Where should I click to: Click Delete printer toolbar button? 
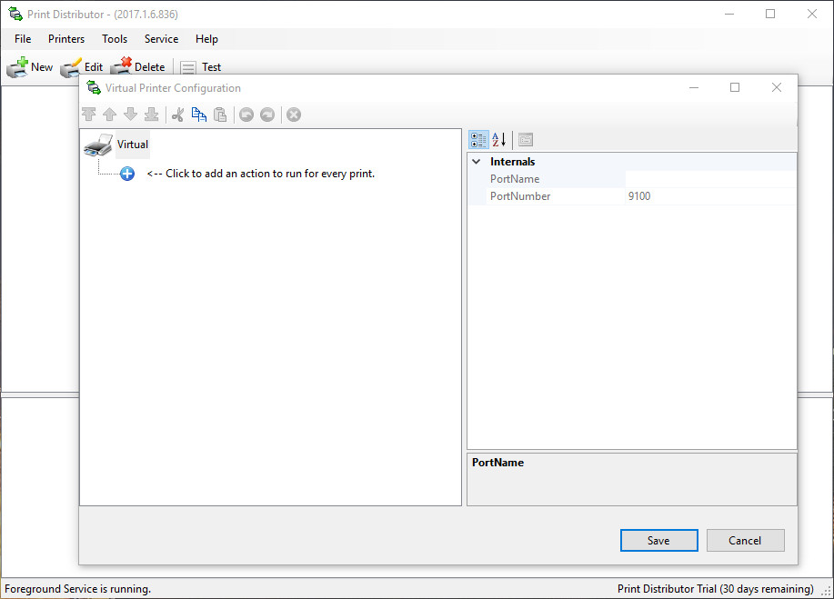pos(137,67)
